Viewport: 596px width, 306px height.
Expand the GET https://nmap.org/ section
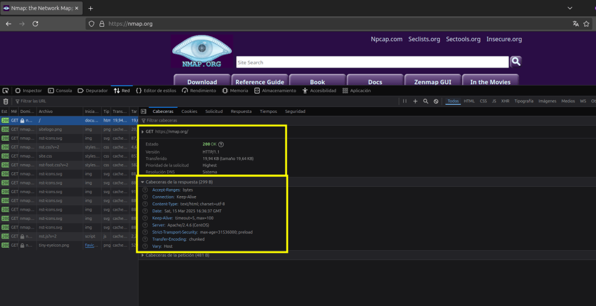[143, 132]
